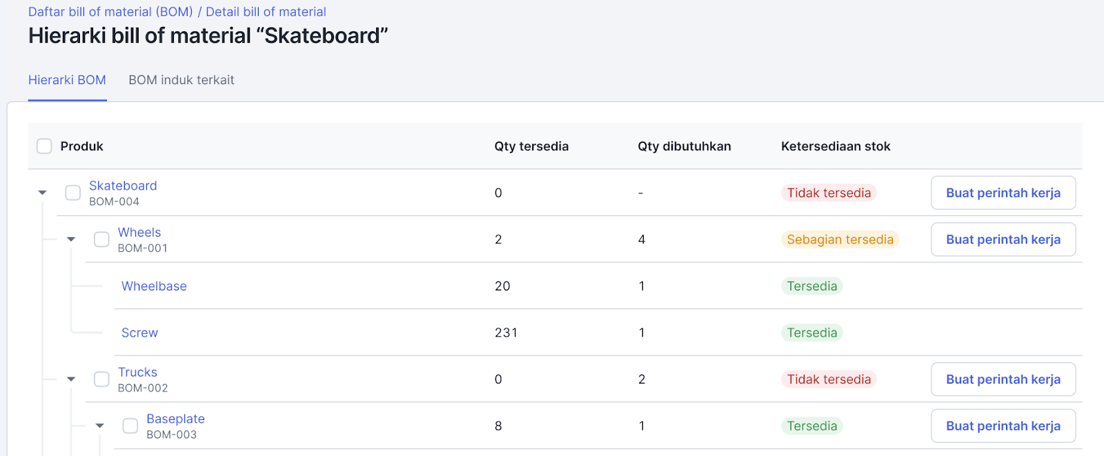The image size is (1104, 456).
Task: Open Detail bill of material breadcrumb
Action: [x=266, y=12]
